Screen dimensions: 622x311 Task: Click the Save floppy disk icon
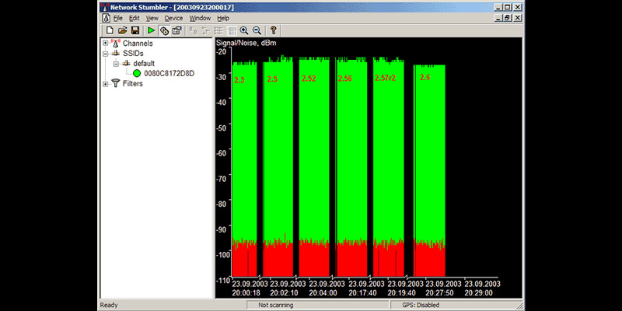(135, 30)
